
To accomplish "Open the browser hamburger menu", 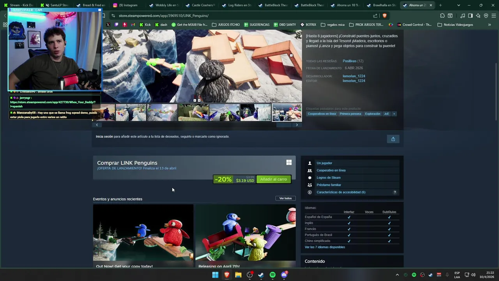I will pyautogui.click(x=494, y=16).
